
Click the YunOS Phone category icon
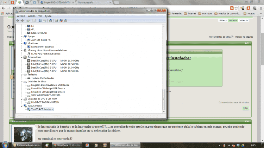25,106
